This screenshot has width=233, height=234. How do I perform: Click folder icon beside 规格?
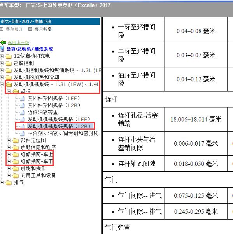point(16,91)
